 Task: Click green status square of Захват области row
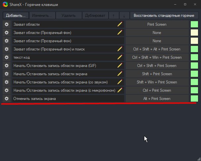click(194, 24)
